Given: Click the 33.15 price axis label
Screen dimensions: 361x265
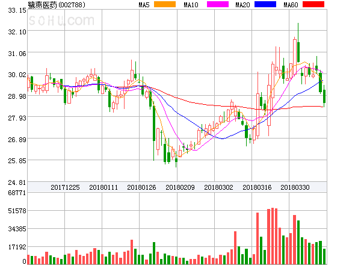Looking at the screenshot, I should click(x=17, y=10).
